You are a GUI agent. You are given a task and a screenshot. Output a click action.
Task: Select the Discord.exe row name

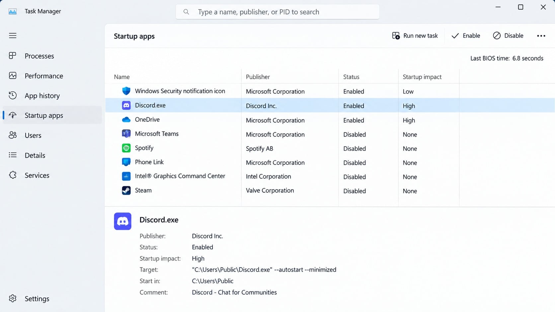[150, 105]
